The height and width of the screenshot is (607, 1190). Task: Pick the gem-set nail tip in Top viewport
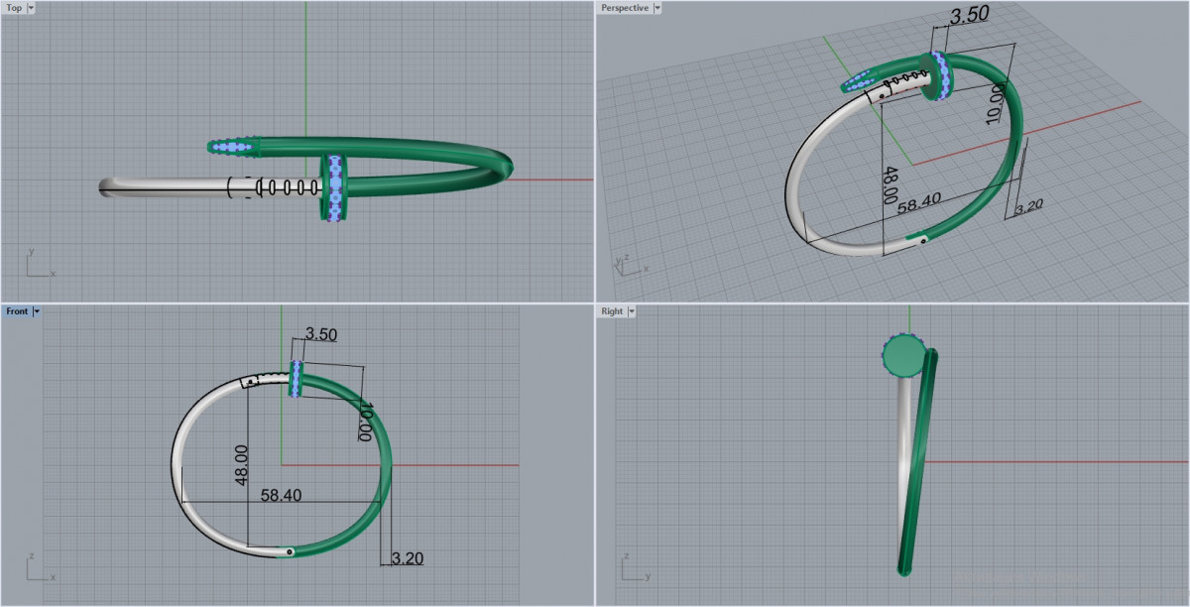point(232,147)
